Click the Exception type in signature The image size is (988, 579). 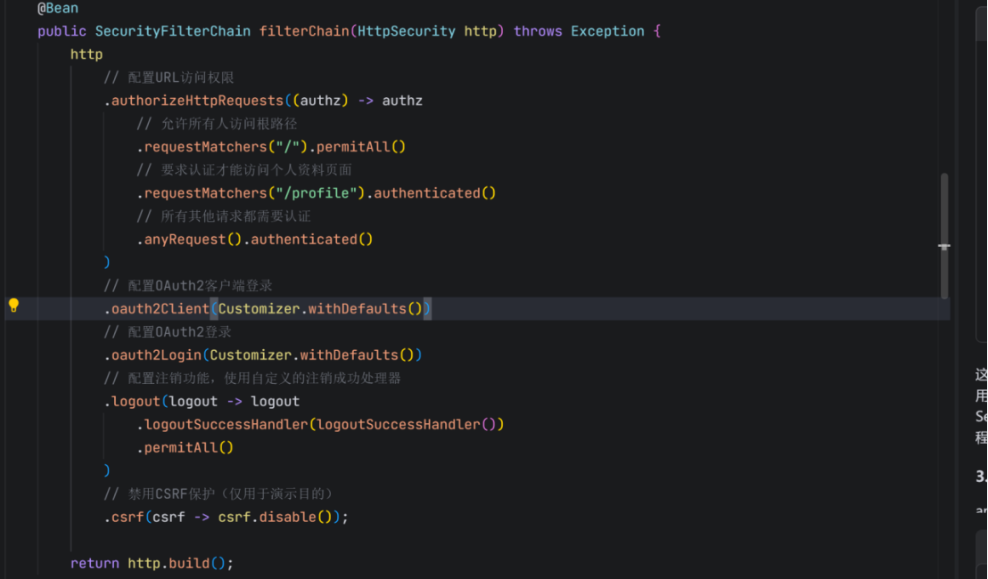607,31
